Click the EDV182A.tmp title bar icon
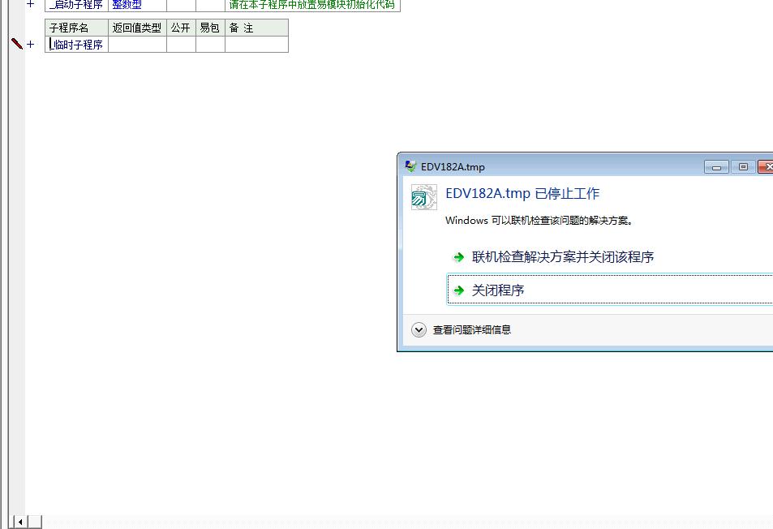 click(x=410, y=166)
